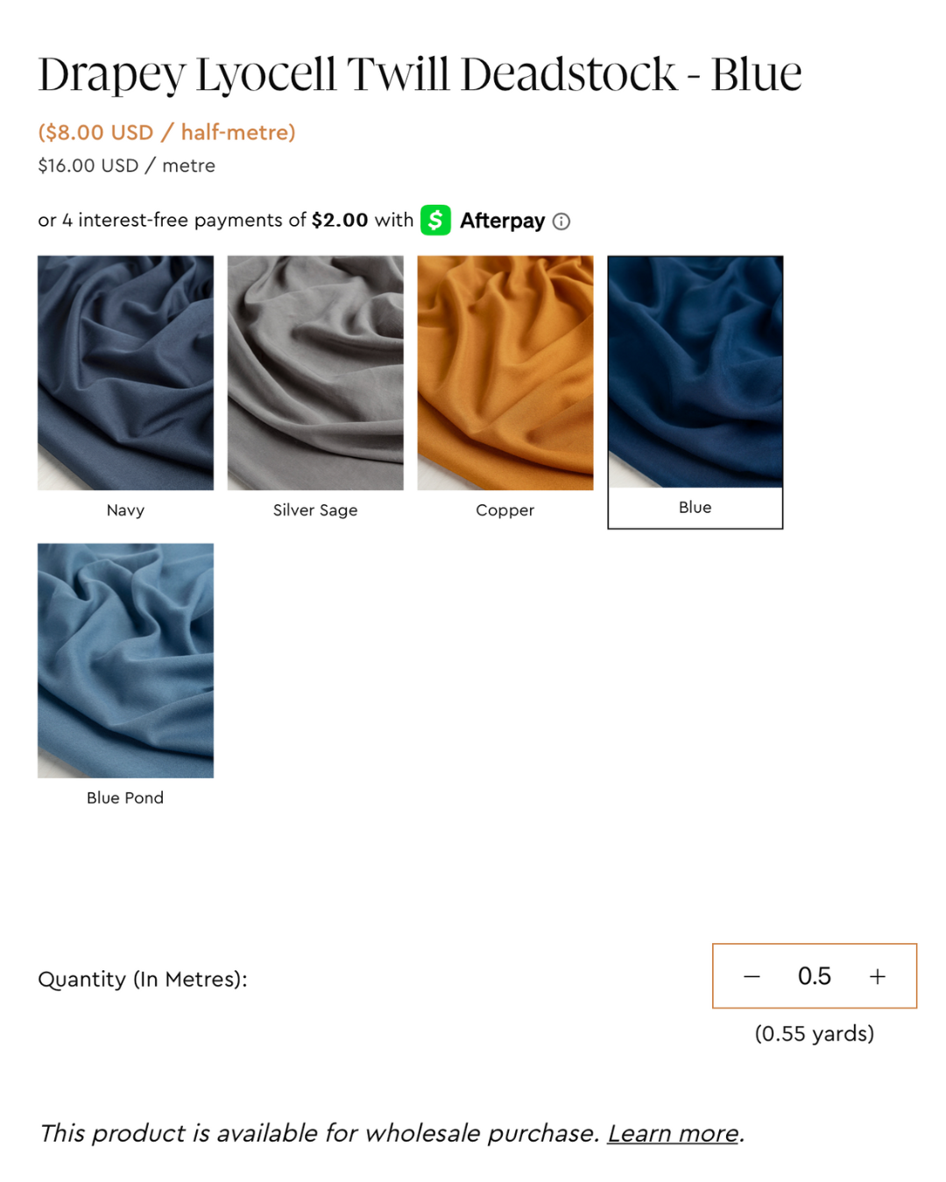This screenshot has width=946, height=1182.
Task: Select the Blue fabric swatch image
Action: (695, 371)
